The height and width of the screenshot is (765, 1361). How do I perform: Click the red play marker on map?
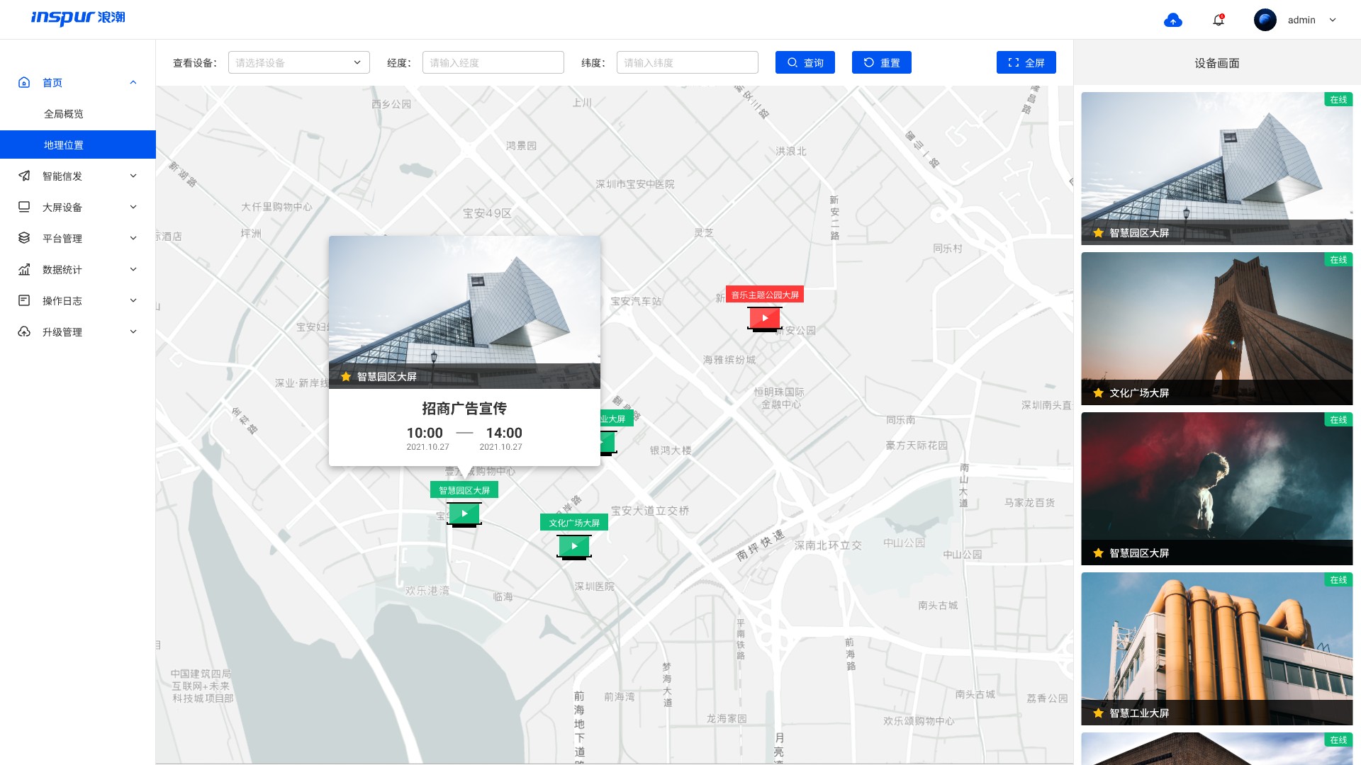coord(765,319)
